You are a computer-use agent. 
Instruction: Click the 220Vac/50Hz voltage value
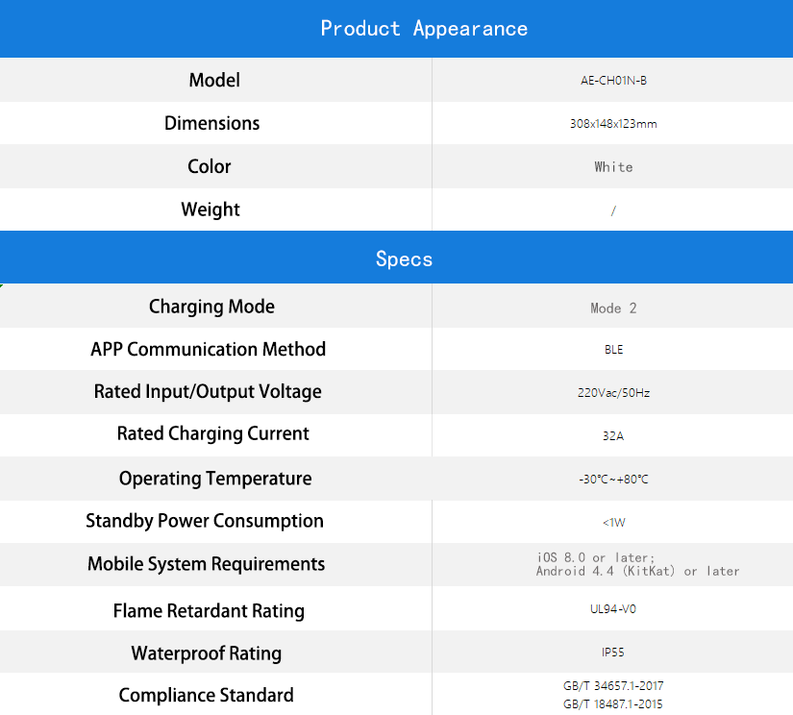(x=613, y=393)
